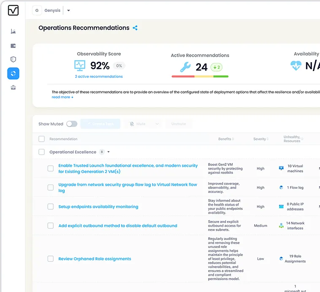Click the app logo in top-left corner

[x=13, y=11]
